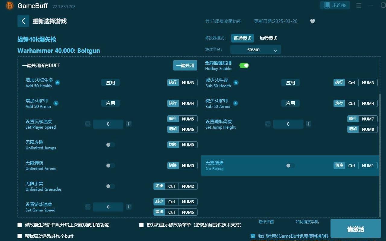386x241 pixels.
Task: Click the back arrow to reselect game
Action: tap(23, 21)
